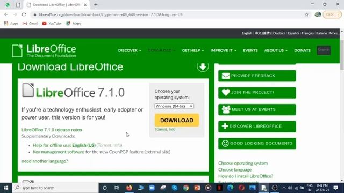
Task: Open the Windows Start menu
Action: 6,188
